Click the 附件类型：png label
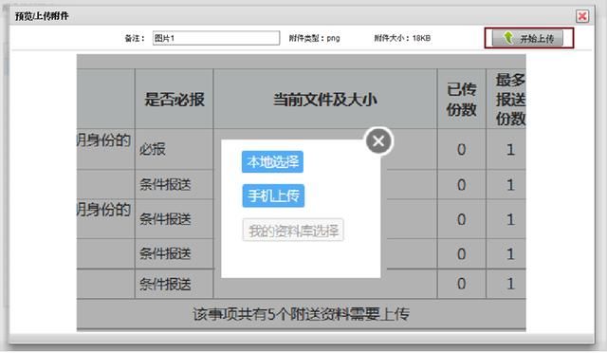This screenshot has height=353, width=607. point(314,38)
